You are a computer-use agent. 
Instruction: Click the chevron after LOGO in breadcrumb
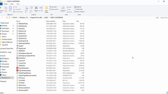pos(49,17)
